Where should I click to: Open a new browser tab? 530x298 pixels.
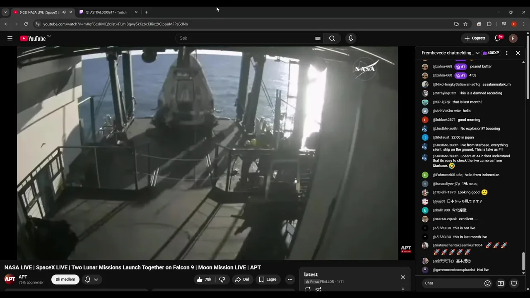click(x=146, y=12)
